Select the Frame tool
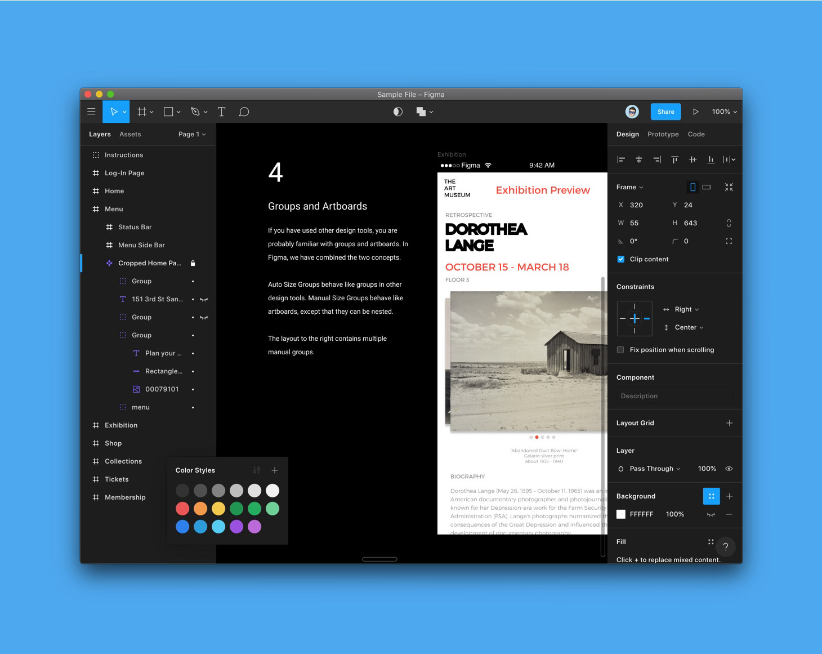Image resolution: width=822 pixels, height=654 pixels. pos(142,112)
